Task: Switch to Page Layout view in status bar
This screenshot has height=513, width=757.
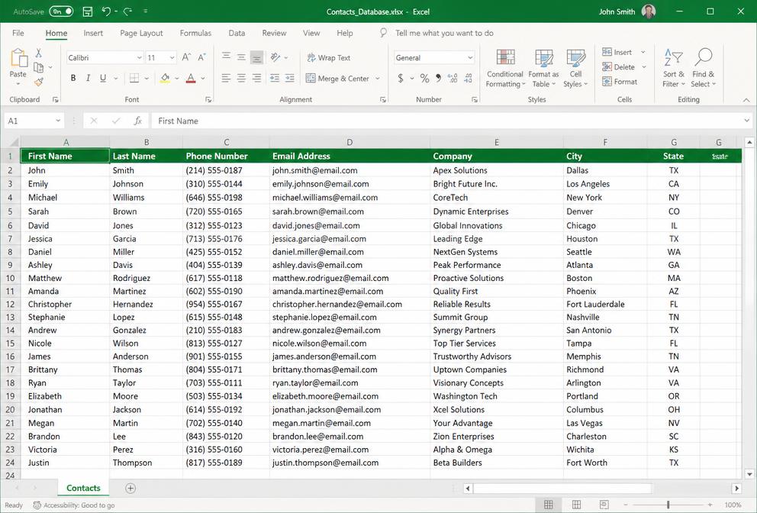Action: pyautogui.click(x=576, y=505)
